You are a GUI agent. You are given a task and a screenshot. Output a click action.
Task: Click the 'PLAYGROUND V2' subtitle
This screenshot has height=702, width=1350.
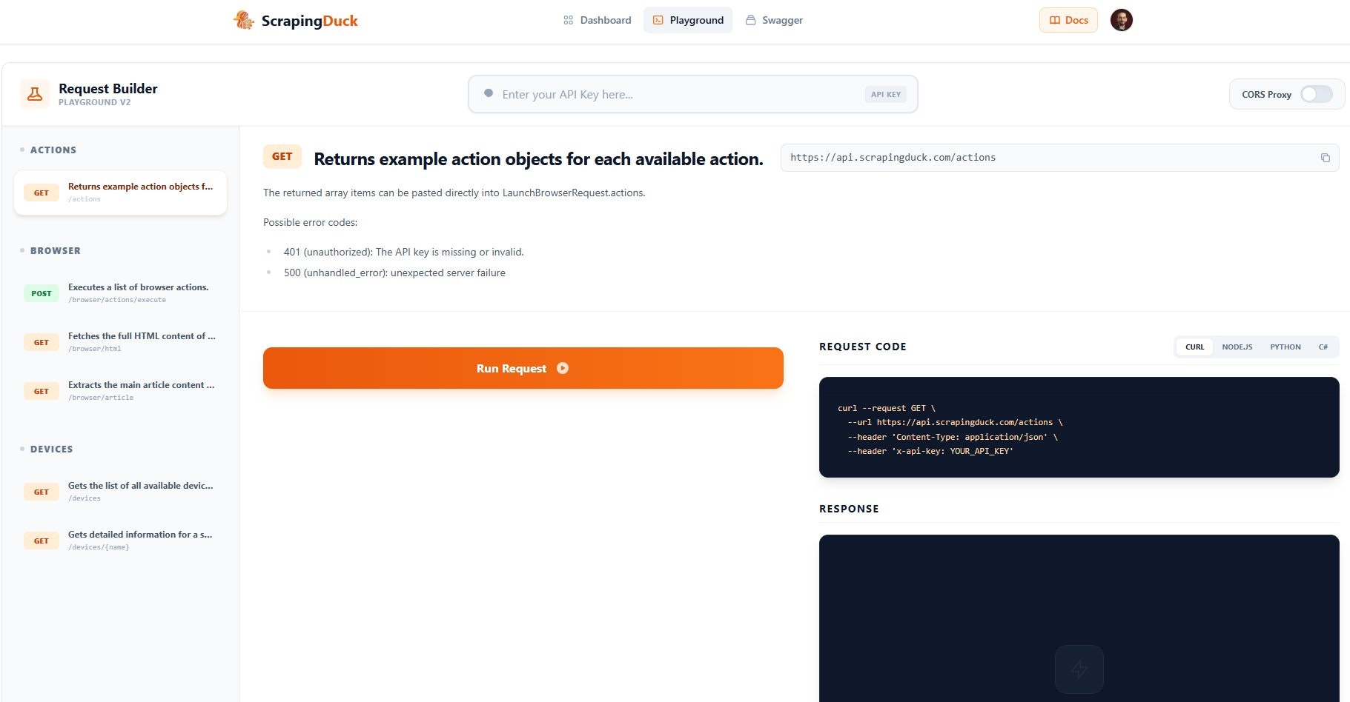point(94,102)
